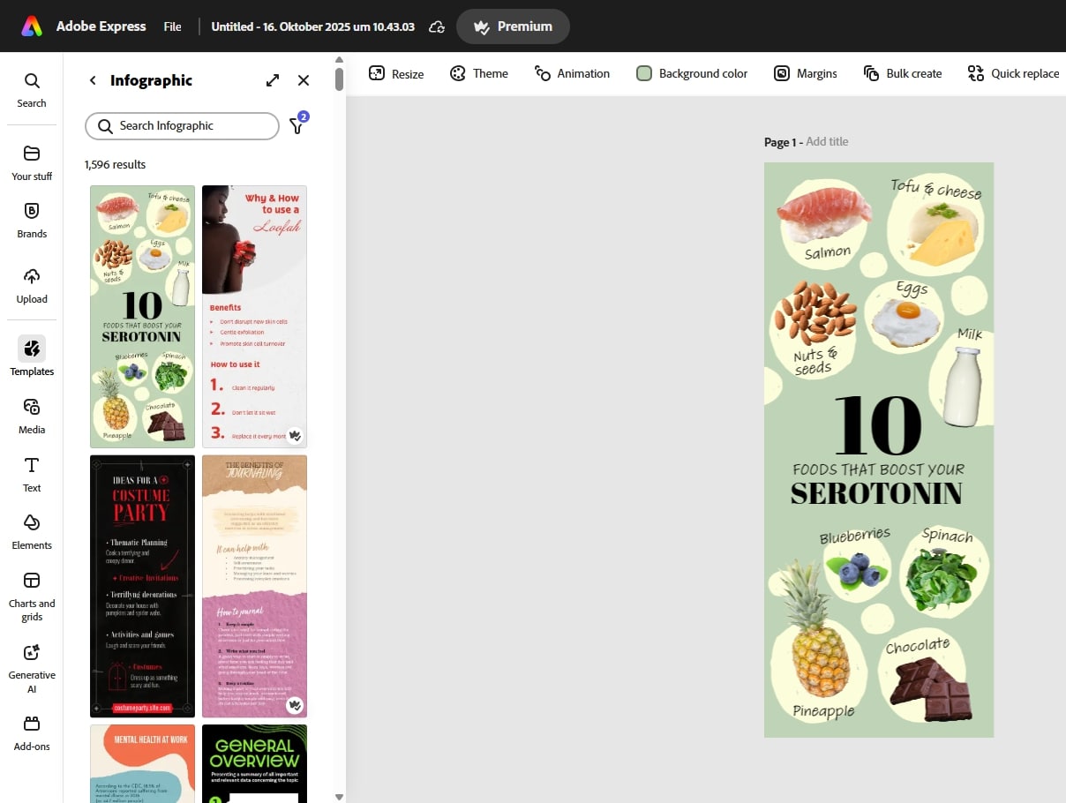This screenshot has height=803, width=1066.
Task: Open the File menu
Action: point(172,26)
